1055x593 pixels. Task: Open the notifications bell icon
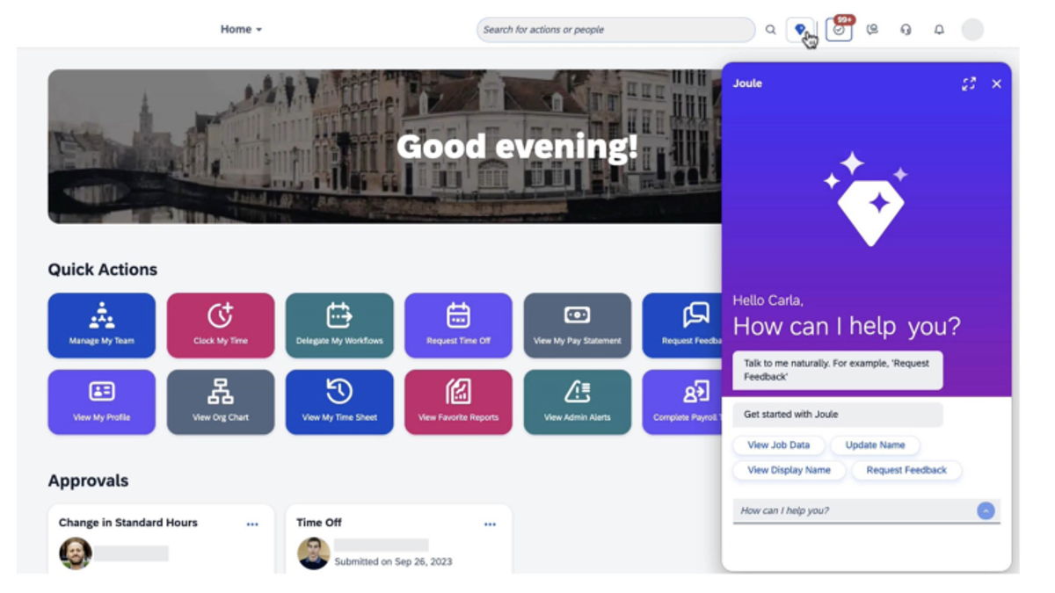(x=939, y=30)
